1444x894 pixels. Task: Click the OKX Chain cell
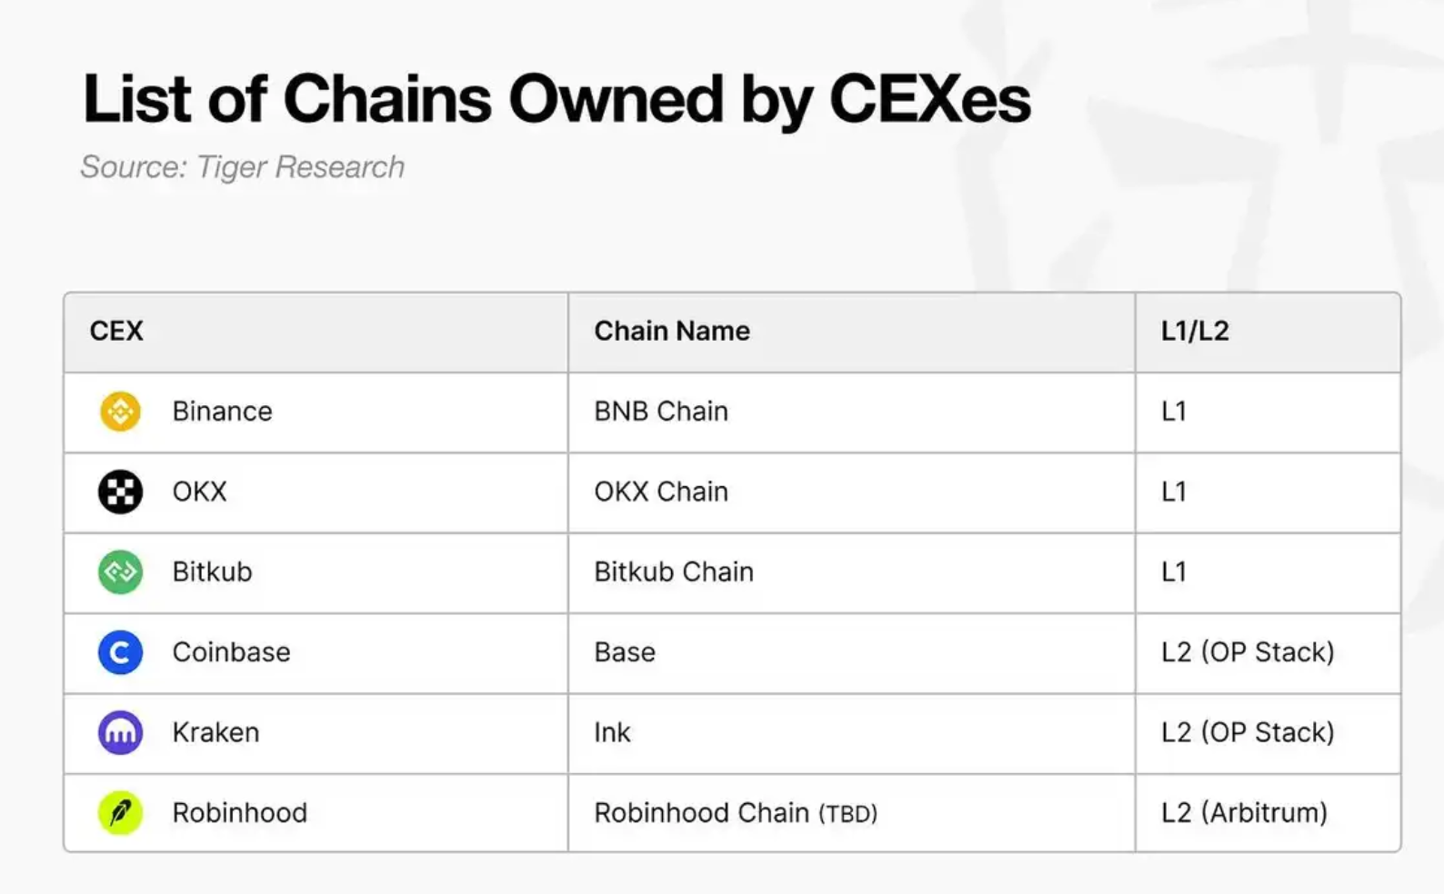661,492
